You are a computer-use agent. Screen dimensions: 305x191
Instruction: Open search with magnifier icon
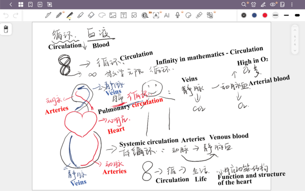click(244, 4)
